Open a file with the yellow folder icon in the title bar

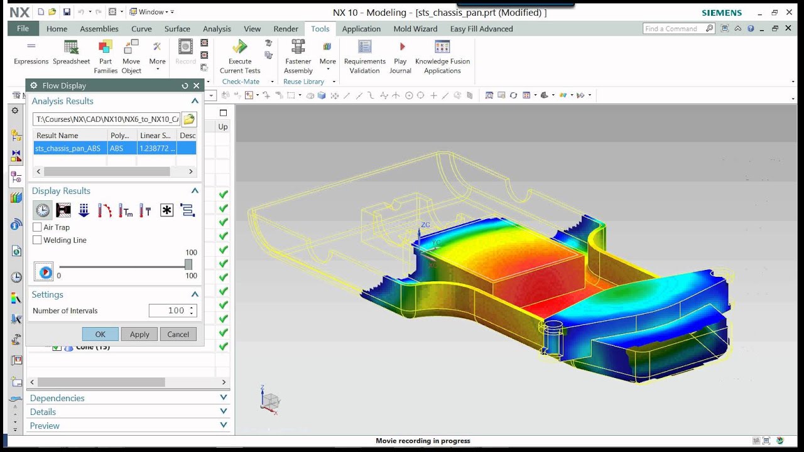[x=52, y=12]
